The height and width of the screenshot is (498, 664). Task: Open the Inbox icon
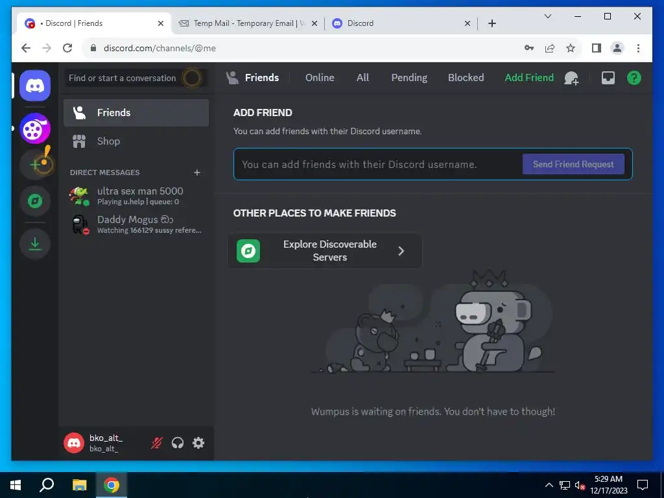coord(608,78)
